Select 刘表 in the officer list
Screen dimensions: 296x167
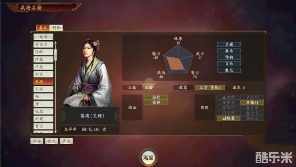point(43,74)
